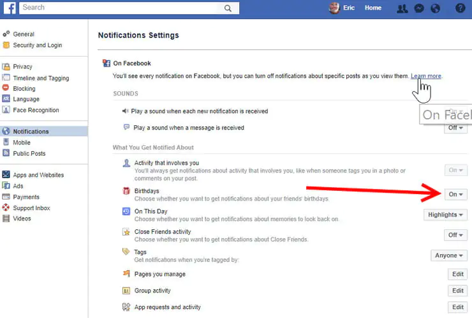Viewport: 472px width, 318px height.
Task: Toggle the Birthdays On dropdown
Action: 455,194
